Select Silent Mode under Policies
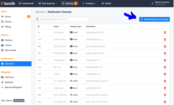 tap(10, 50)
